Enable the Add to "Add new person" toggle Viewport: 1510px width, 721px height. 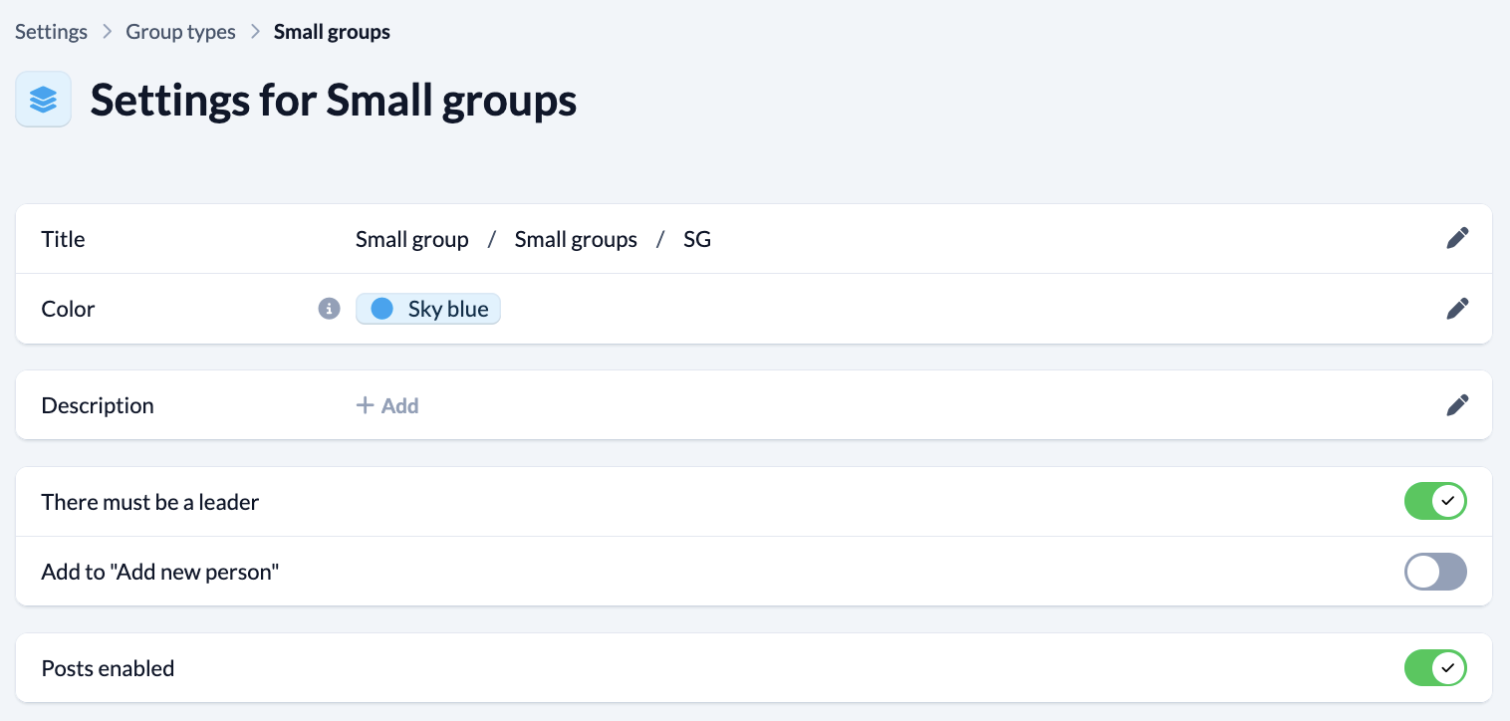[1434, 572]
